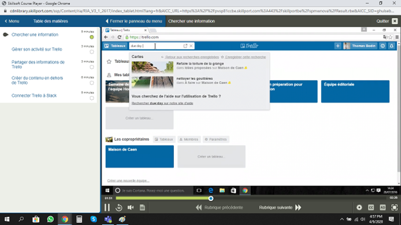Click the Trello logo in header
This screenshot has width=401, height=225.
click(x=249, y=46)
